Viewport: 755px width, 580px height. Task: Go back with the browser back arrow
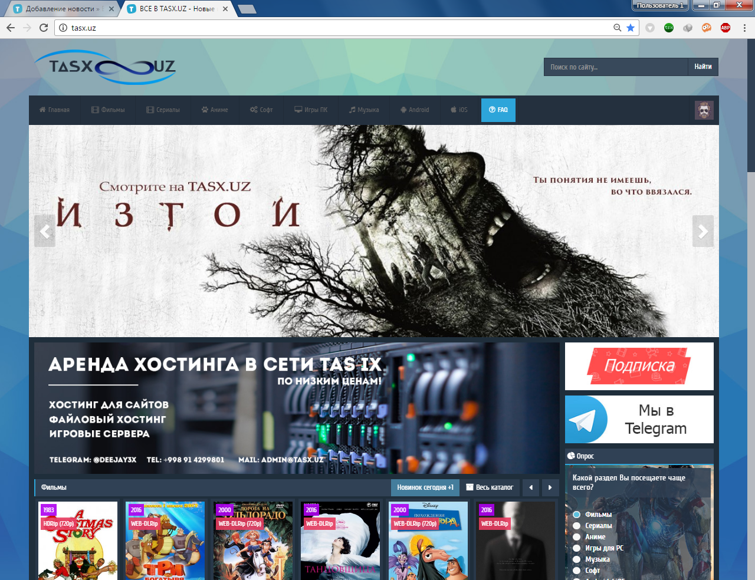coord(11,28)
